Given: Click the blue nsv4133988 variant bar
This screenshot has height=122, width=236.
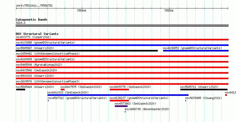Looking at the screenshot, I should coord(122,45).
